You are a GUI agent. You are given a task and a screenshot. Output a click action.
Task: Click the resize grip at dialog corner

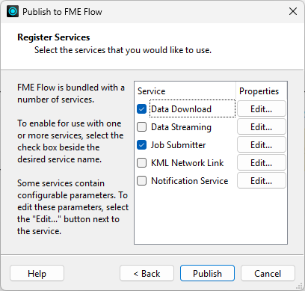click(299, 286)
